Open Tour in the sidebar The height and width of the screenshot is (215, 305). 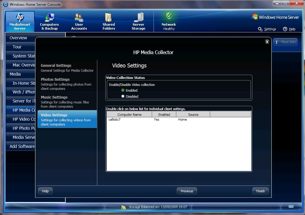(21, 47)
